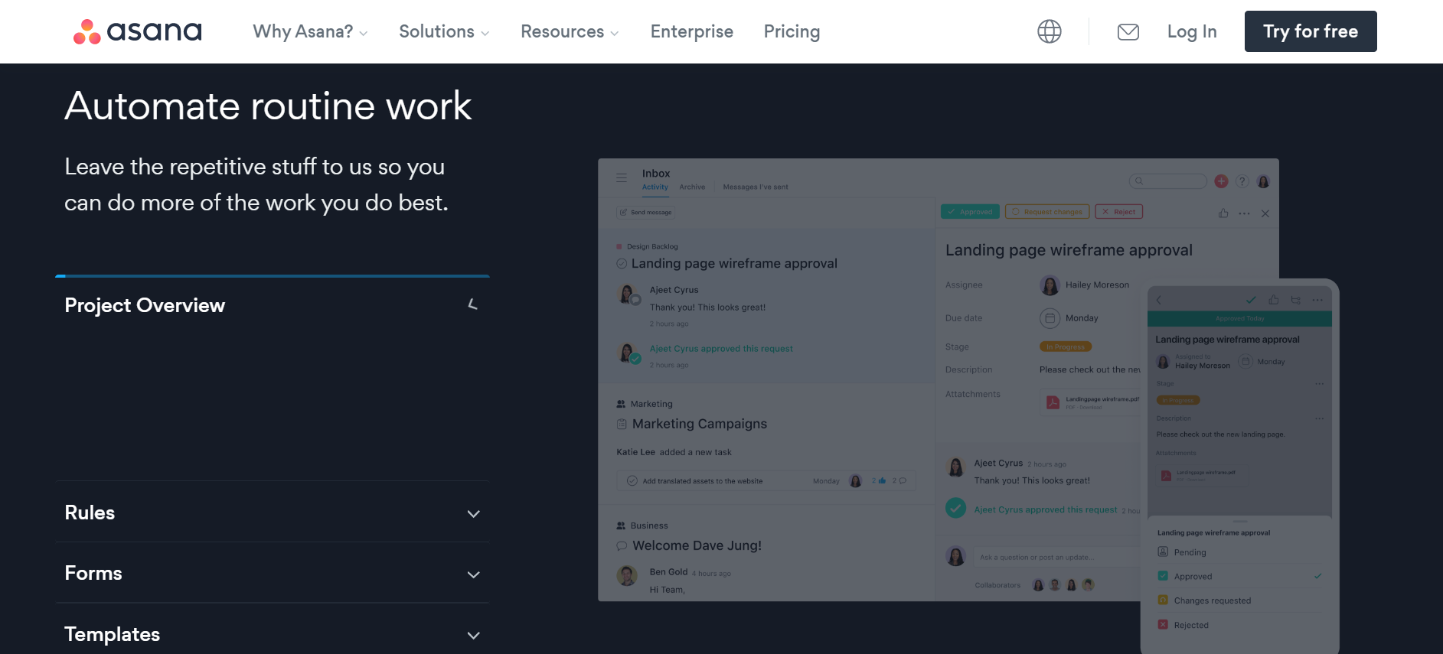Click the red Reject button

coord(1118,212)
